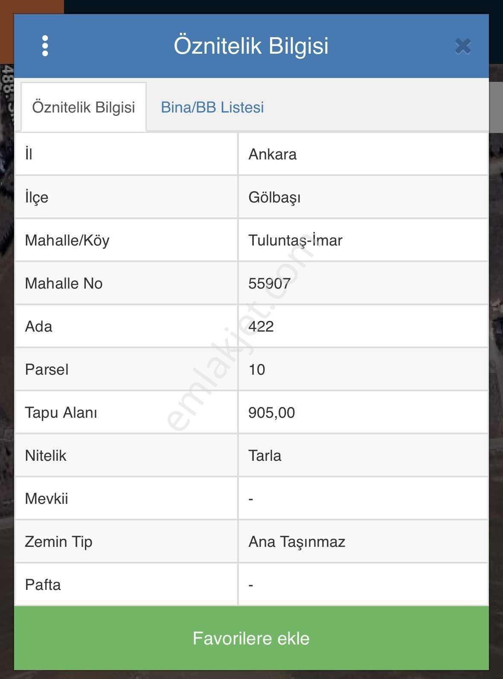Click the dialog title Öznitelik Bilgisi header
The height and width of the screenshot is (679, 503).
pyautogui.click(x=251, y=46)
